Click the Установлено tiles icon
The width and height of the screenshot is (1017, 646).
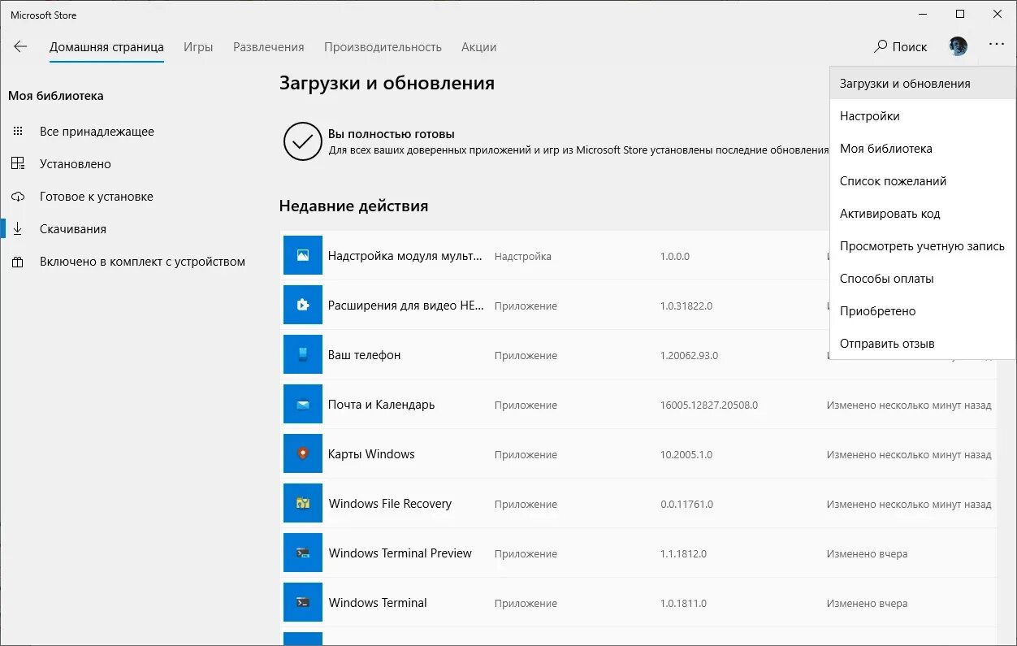click(18, 164)
